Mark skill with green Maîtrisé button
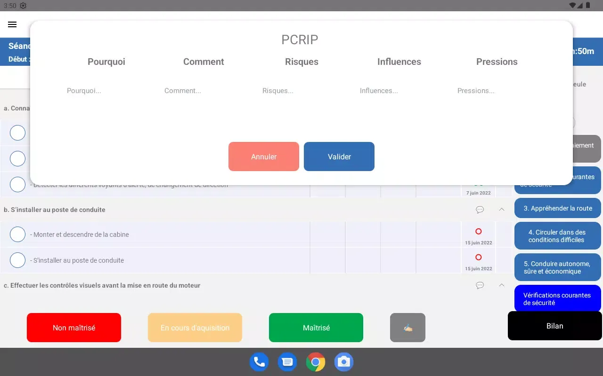The width and height of the screenshot is (603, 376). coord(316,328)
